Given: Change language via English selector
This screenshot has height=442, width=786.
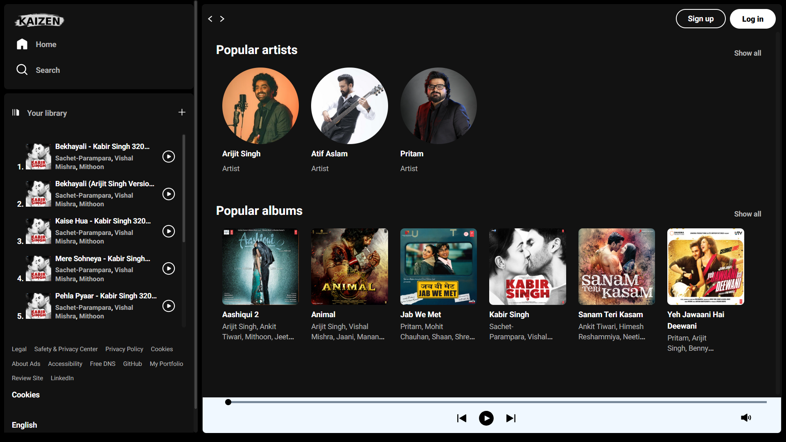Looking at the screenshot, I should pyautogui.click(x=24, y=425).
